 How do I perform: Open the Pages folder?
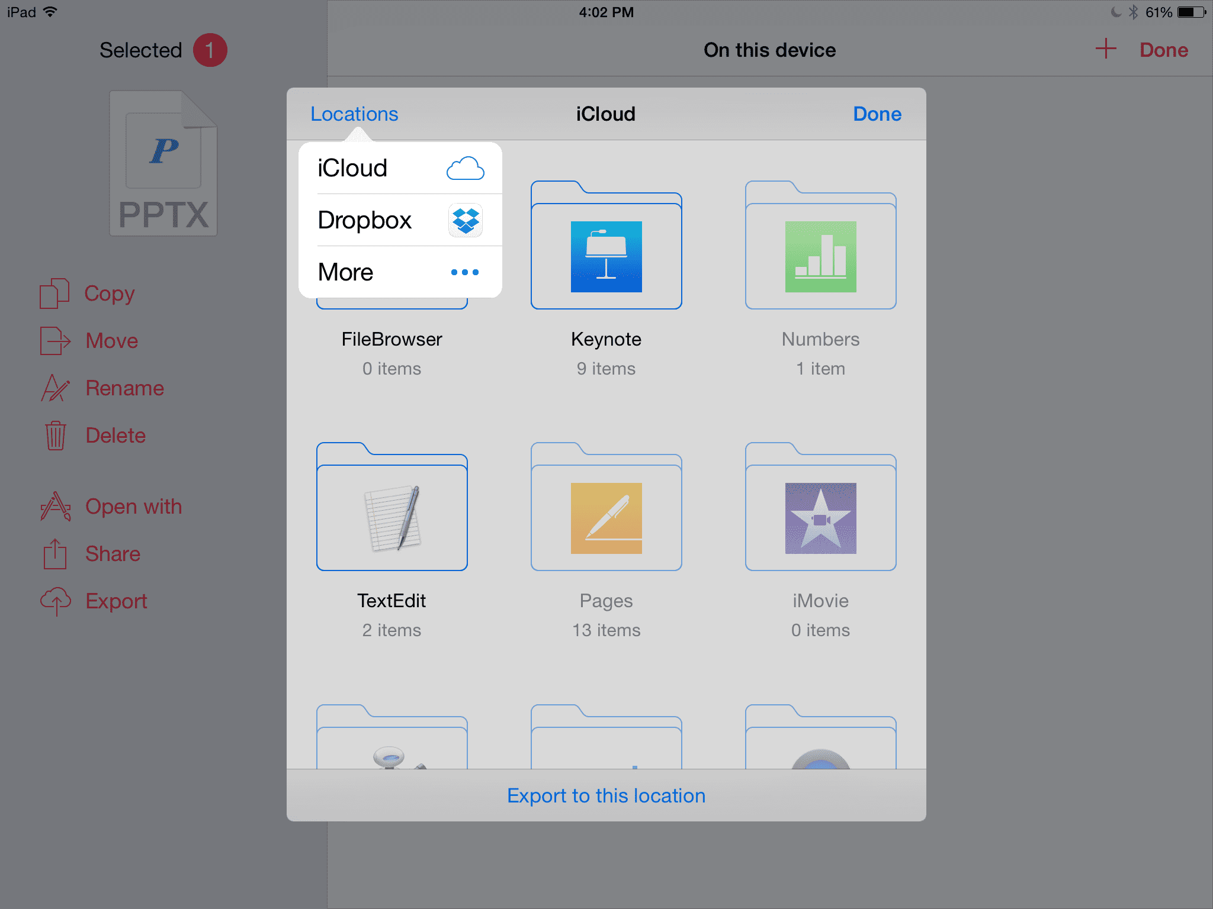[606, 507]
